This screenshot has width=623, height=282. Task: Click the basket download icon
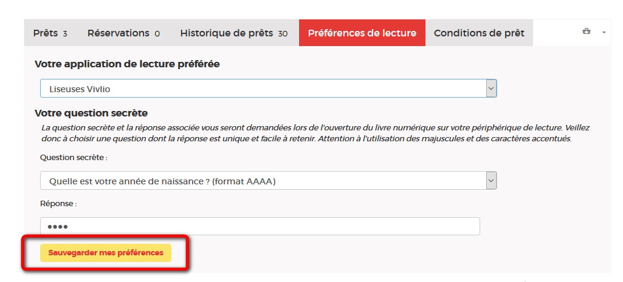[x=587, y=32]
